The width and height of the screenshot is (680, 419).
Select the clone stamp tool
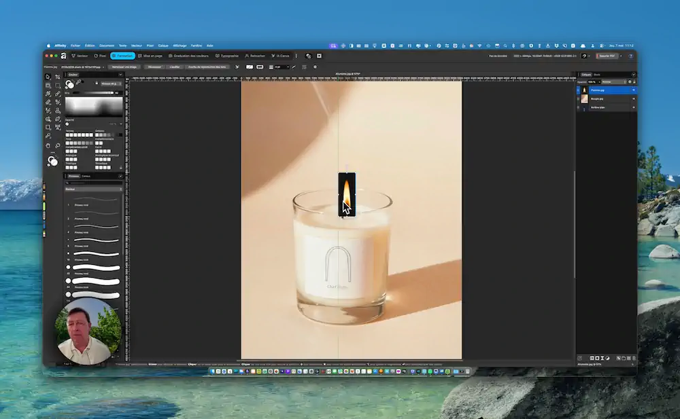click(x=58, y=111)
